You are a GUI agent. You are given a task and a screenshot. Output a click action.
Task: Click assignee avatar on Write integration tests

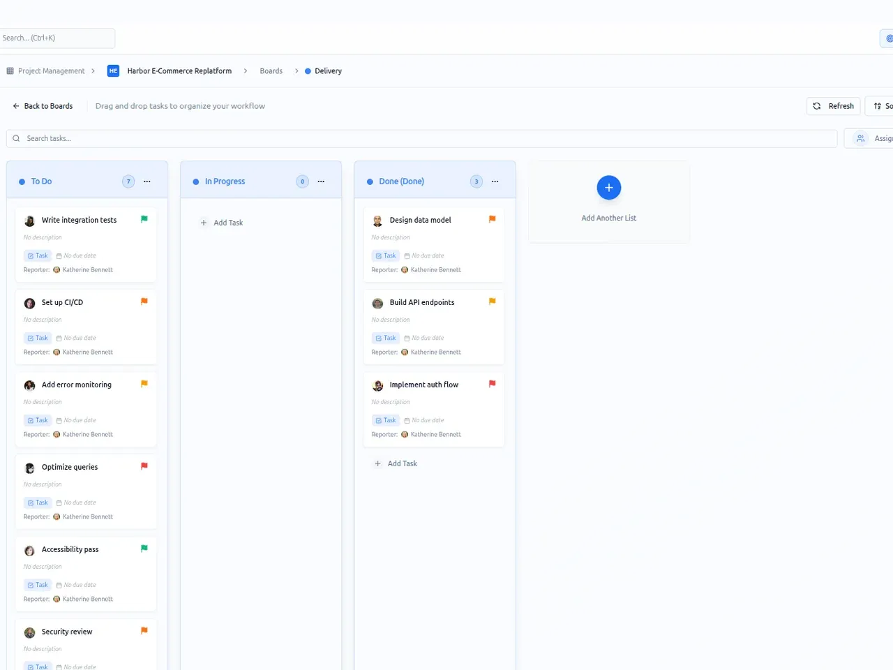29,221
